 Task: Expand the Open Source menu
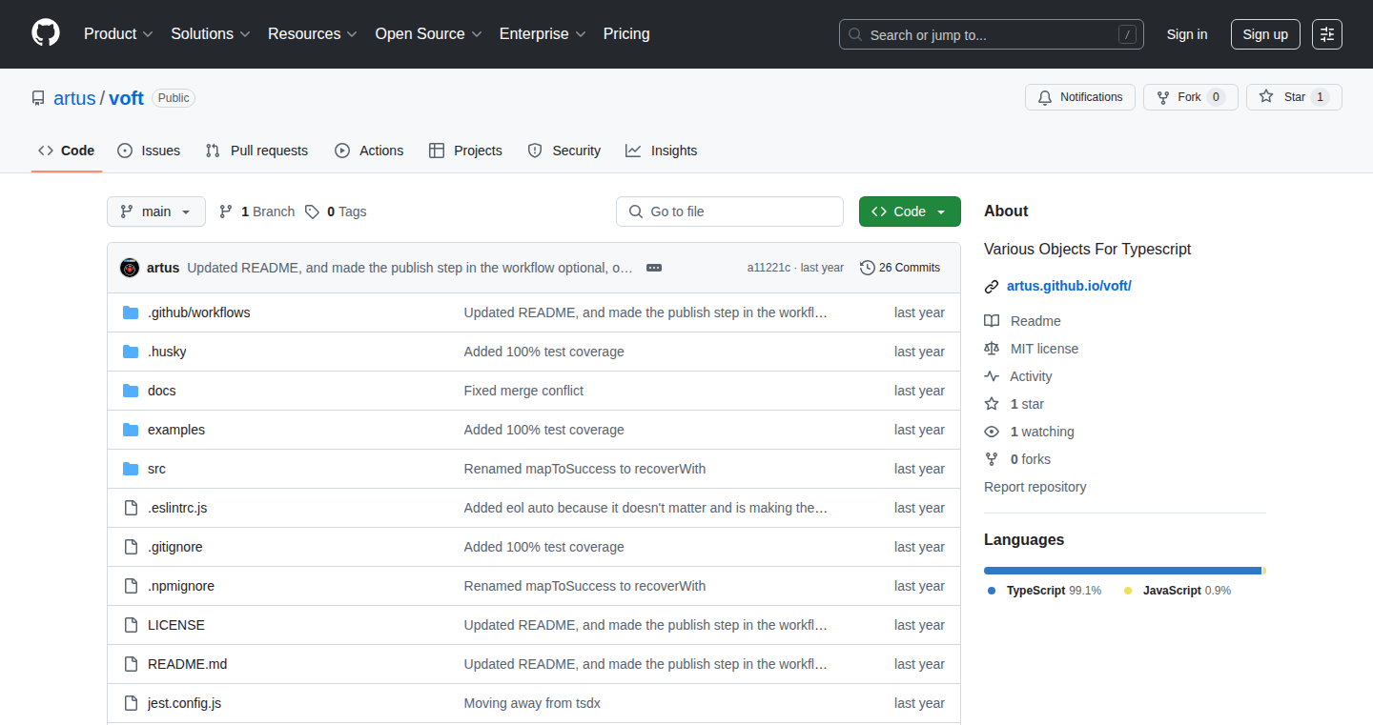point(428,33)
